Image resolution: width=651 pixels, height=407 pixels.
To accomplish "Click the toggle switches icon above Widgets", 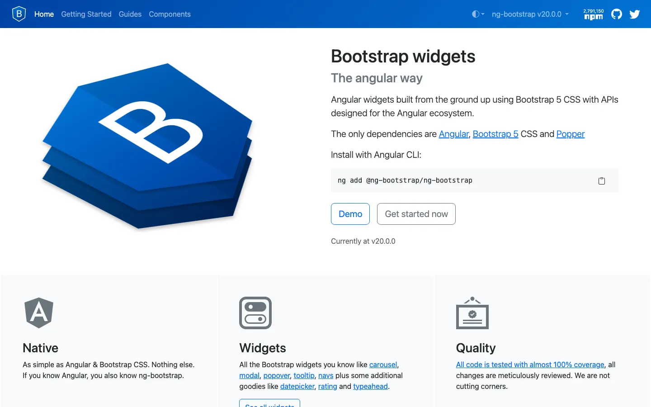I will tap(255, 313).
